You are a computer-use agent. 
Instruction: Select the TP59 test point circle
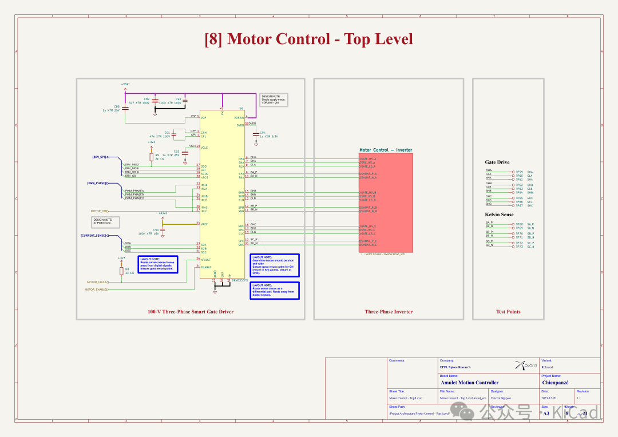point(513,172)
